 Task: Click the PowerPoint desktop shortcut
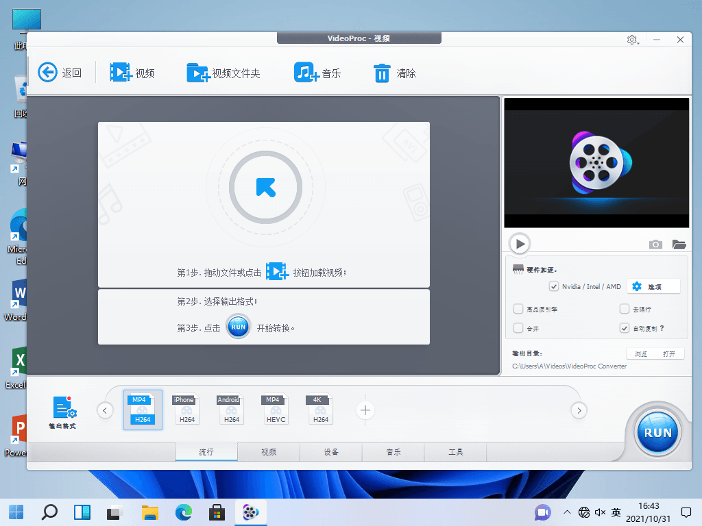click(x=16, y=436)
